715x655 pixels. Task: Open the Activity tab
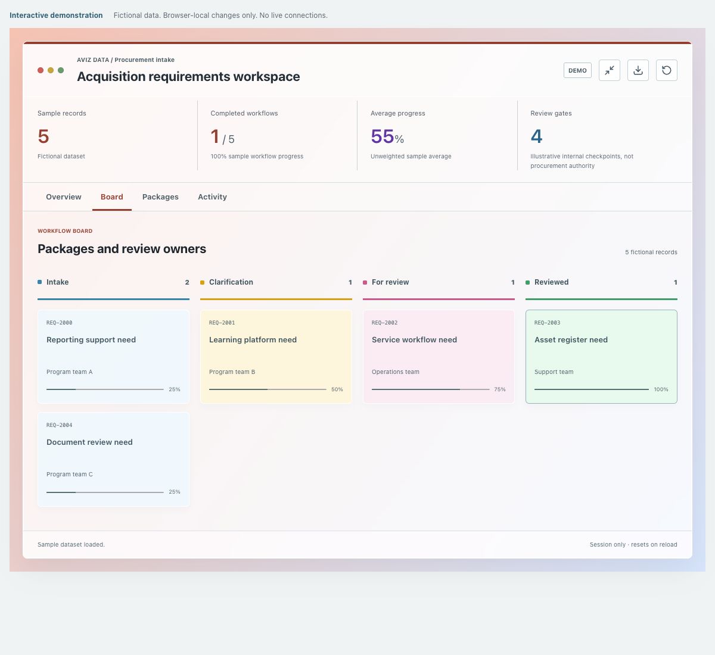[x=212, y=197]
